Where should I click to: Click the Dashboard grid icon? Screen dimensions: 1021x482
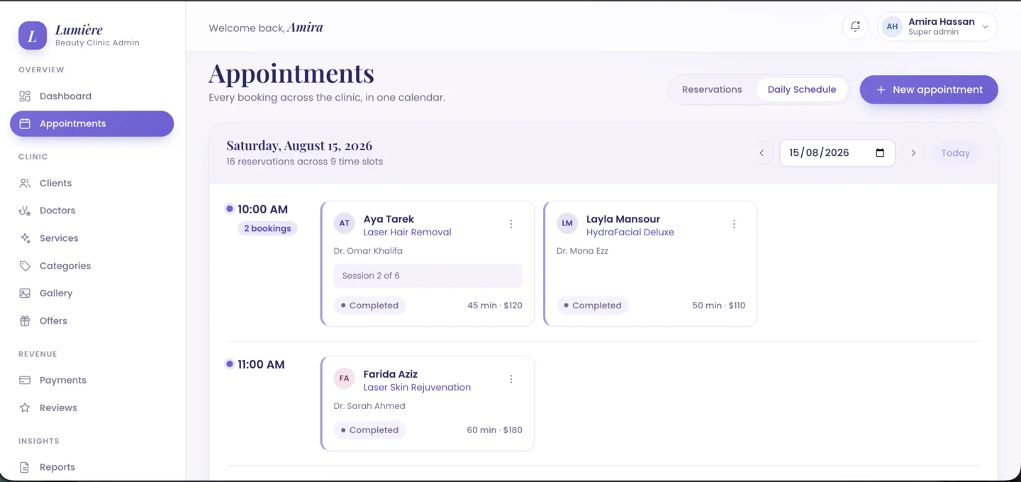point(25,96)
